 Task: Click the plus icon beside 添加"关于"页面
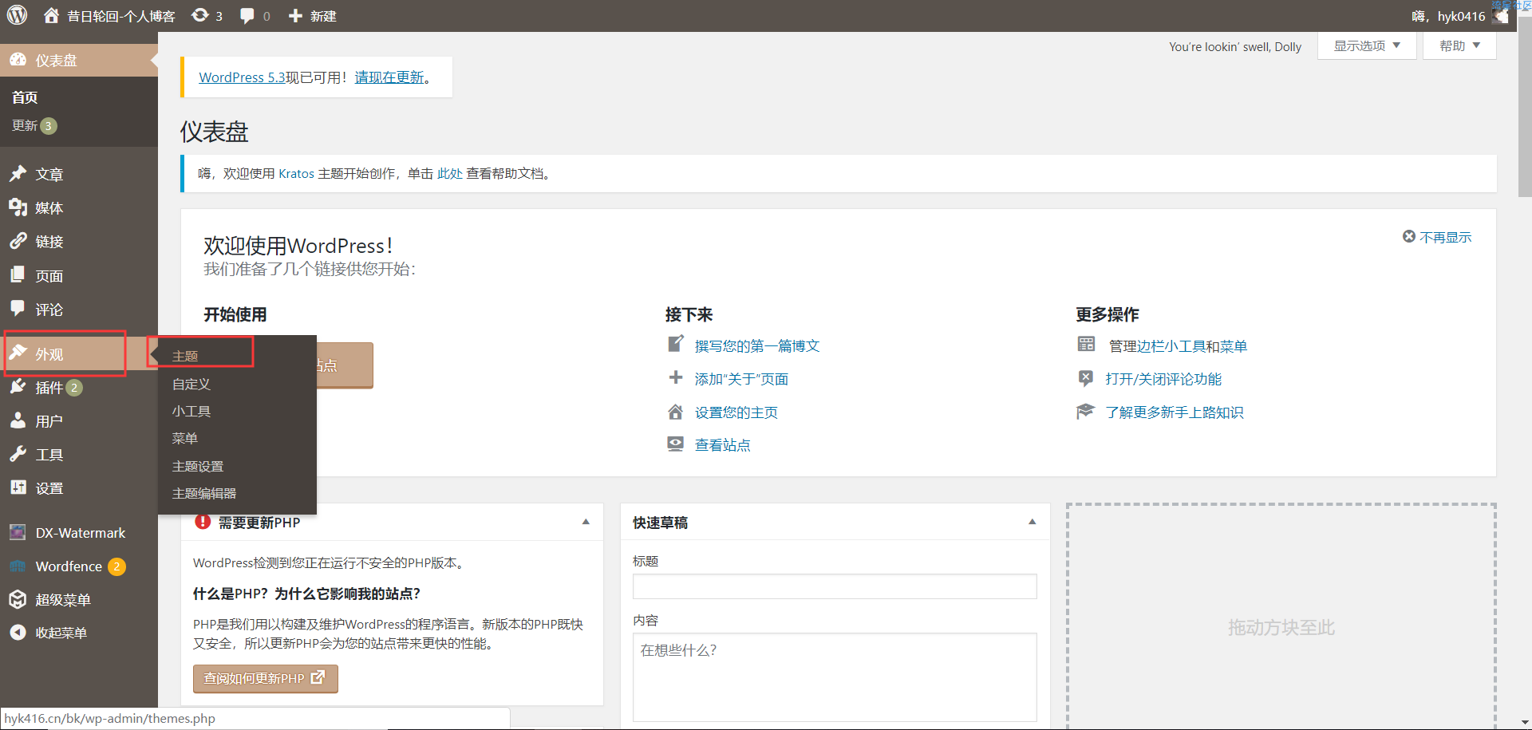(676, 378)
